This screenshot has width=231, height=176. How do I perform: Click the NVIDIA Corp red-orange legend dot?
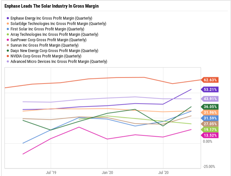[x=8, y=56]
